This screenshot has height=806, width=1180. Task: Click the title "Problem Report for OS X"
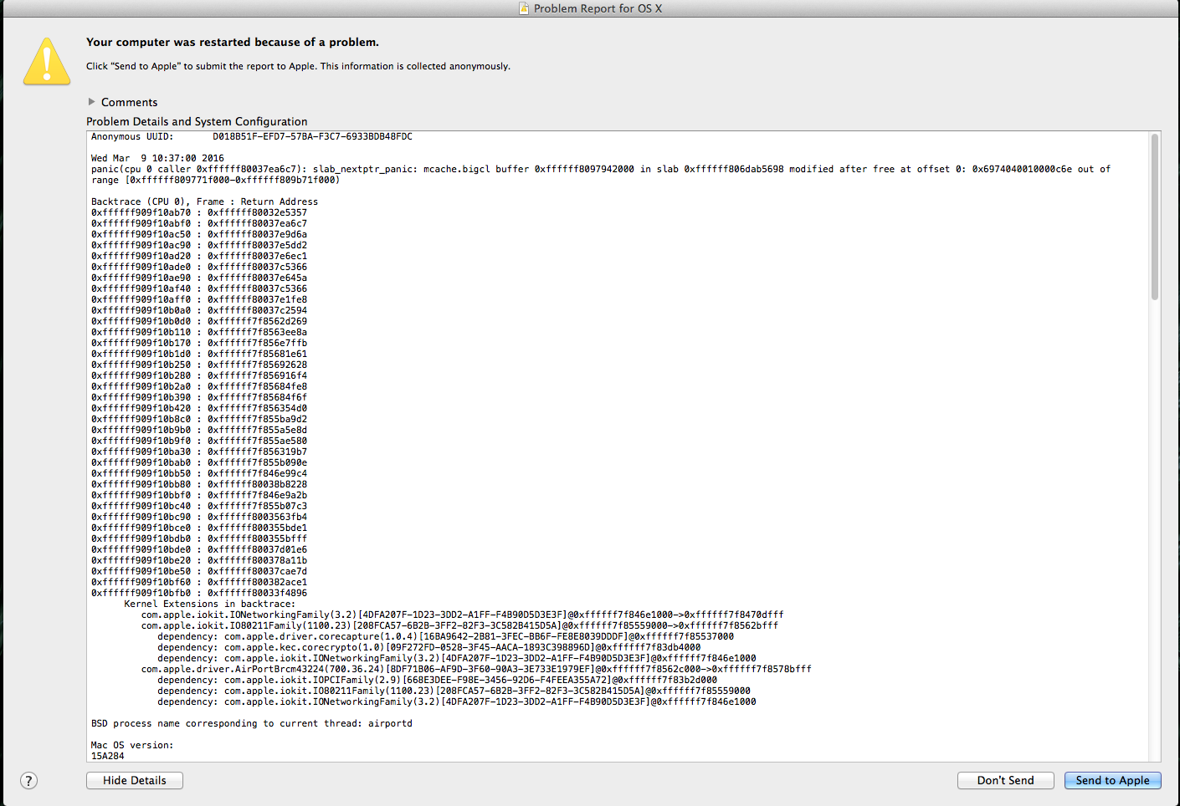pos(598,8)
